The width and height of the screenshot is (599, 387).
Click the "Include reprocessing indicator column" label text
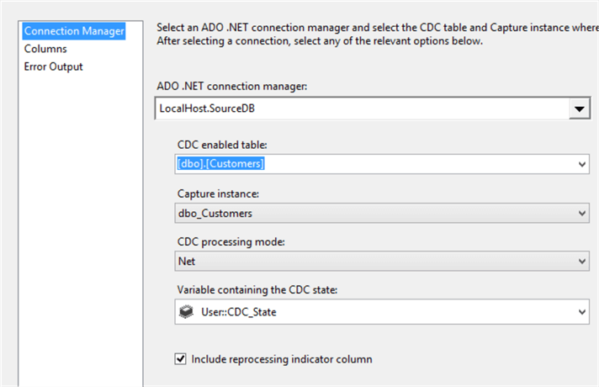(282, 359)
